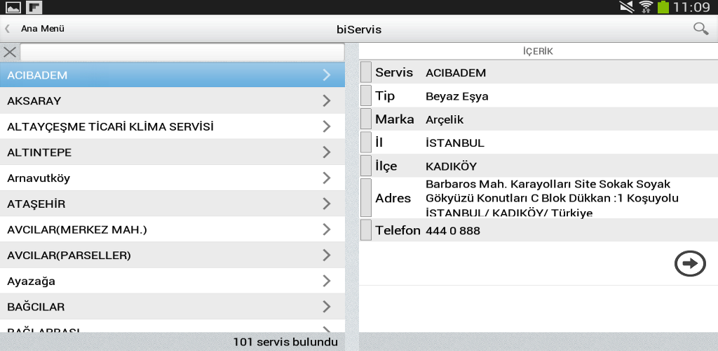The height and width of the screenshot is (351, 718).
Task: Expand ACIBADEM chevron arrow
Action: 327,74
